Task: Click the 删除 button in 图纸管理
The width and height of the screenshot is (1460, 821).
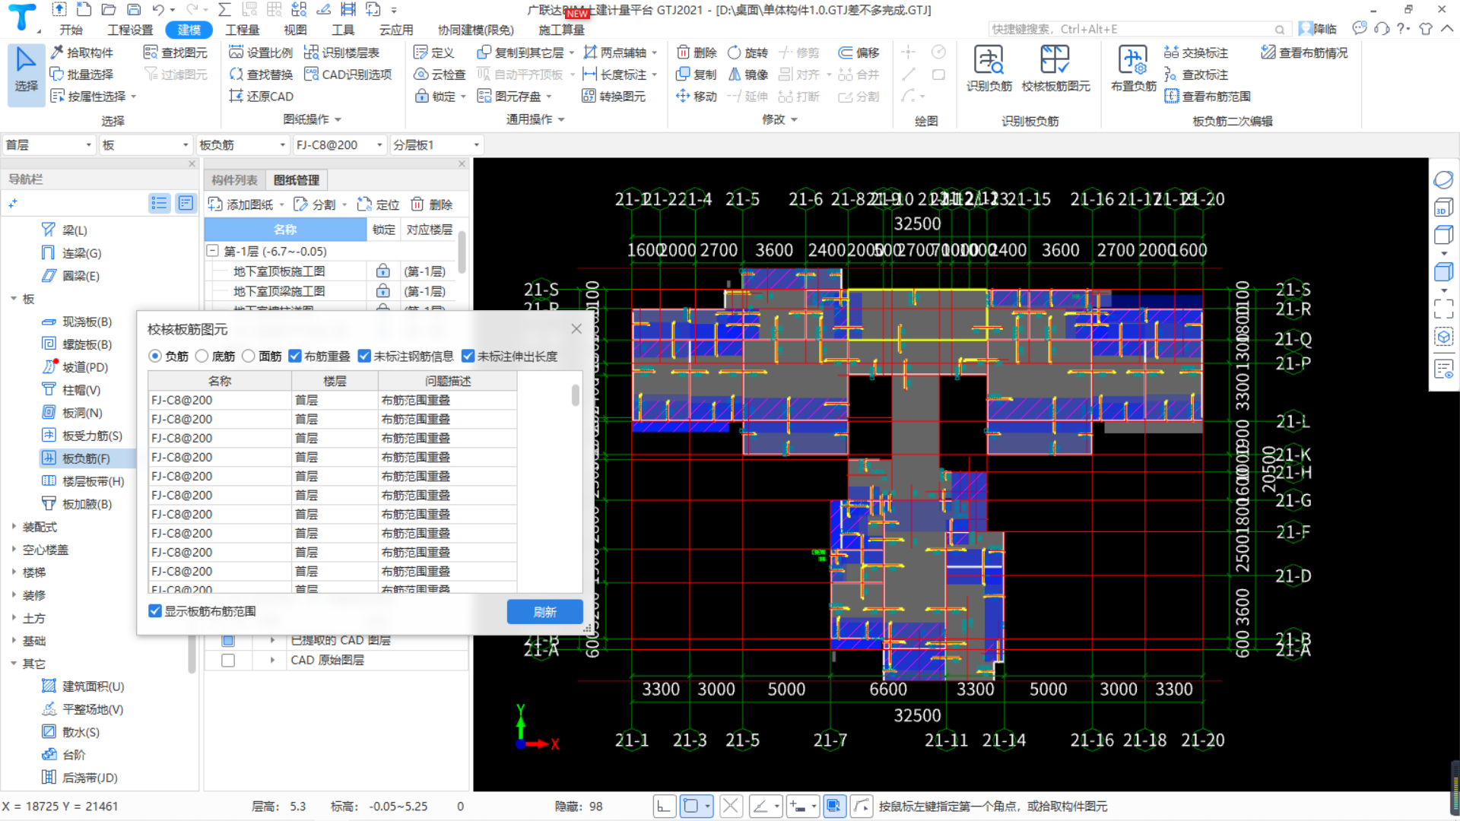Action: pos(431,204)
